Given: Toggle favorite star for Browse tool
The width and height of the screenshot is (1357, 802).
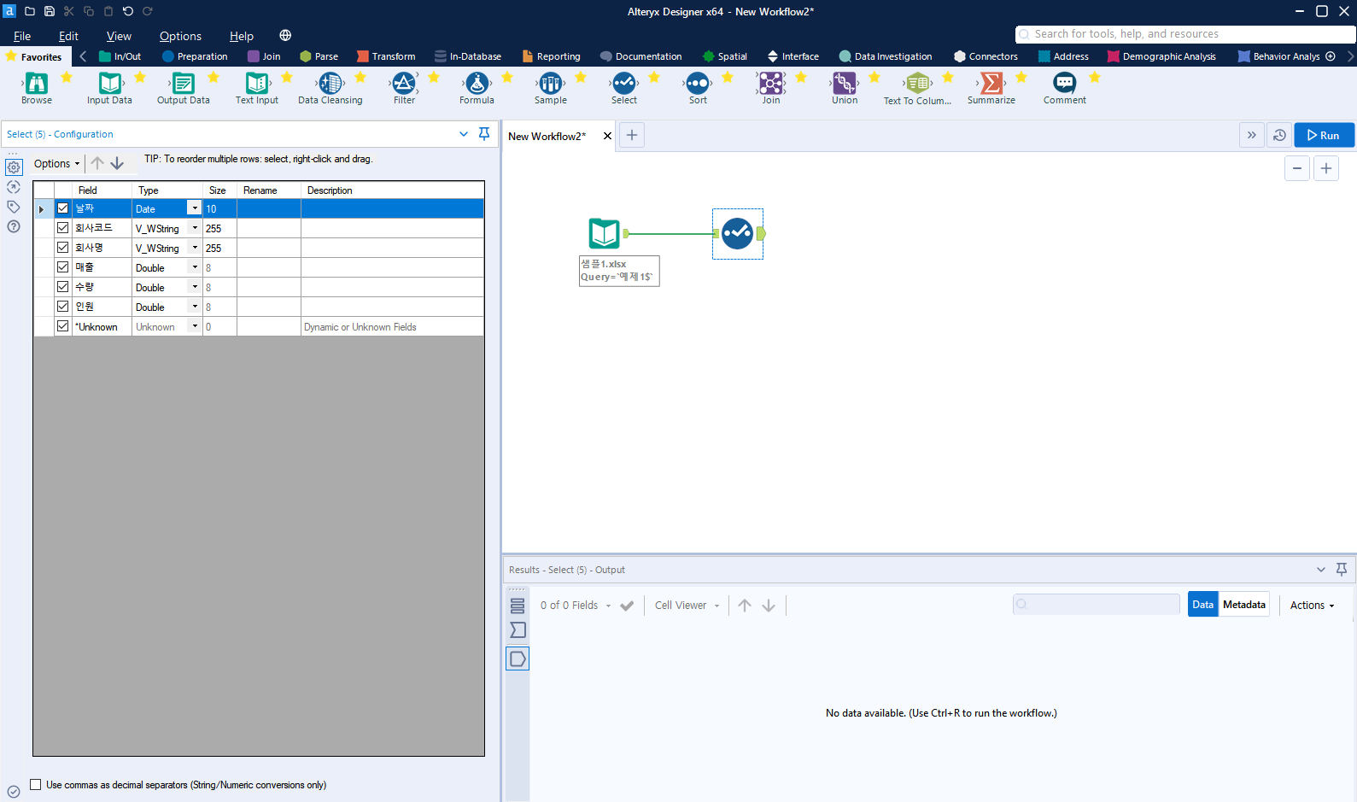Looking at the screenshot, I should [67, 78].
